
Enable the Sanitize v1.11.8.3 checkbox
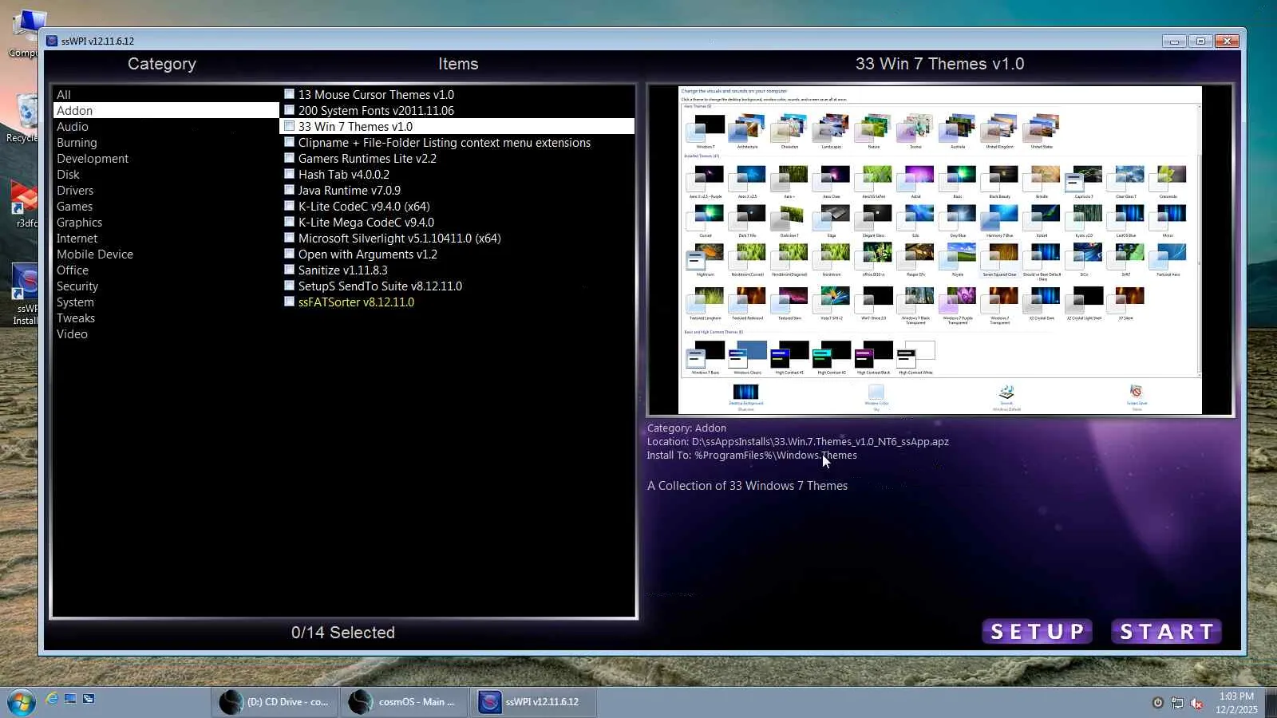290,270
